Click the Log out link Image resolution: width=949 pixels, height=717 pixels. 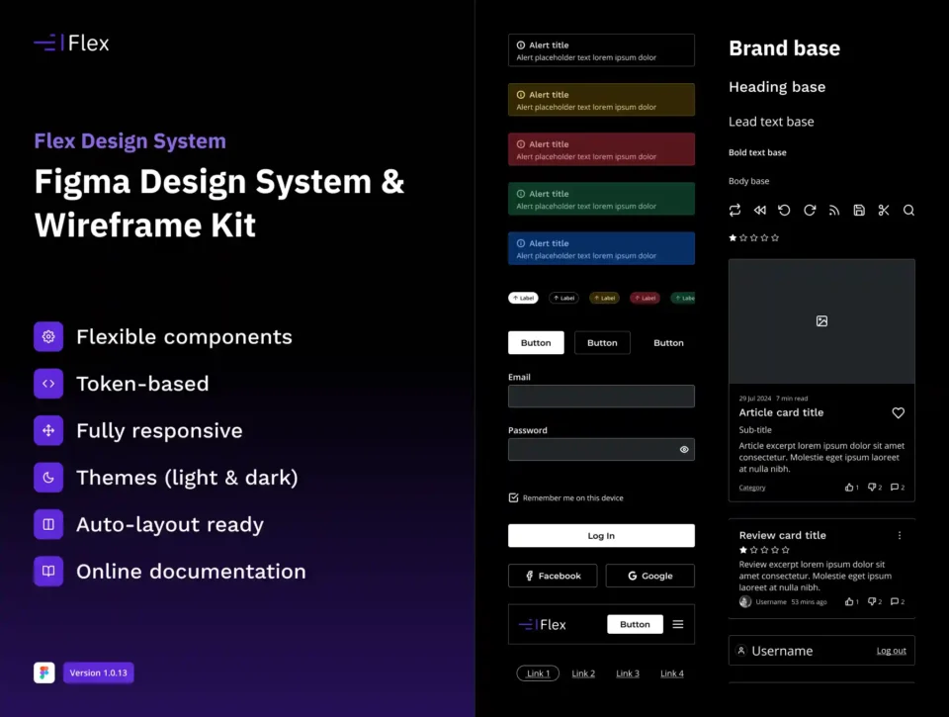click(891, 651)
